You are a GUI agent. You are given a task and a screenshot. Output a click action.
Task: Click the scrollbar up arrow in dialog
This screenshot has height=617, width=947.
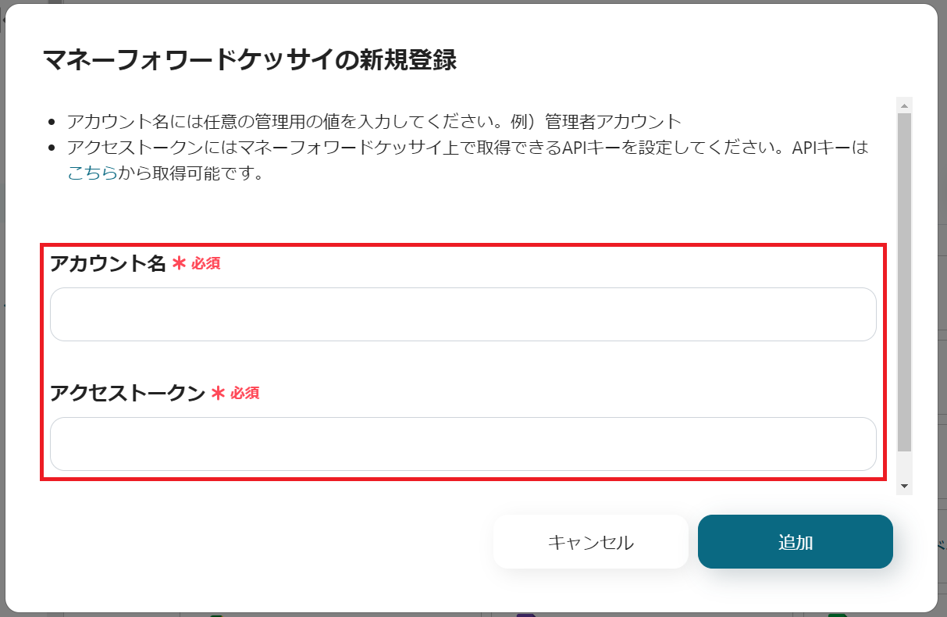pos(905,105)
